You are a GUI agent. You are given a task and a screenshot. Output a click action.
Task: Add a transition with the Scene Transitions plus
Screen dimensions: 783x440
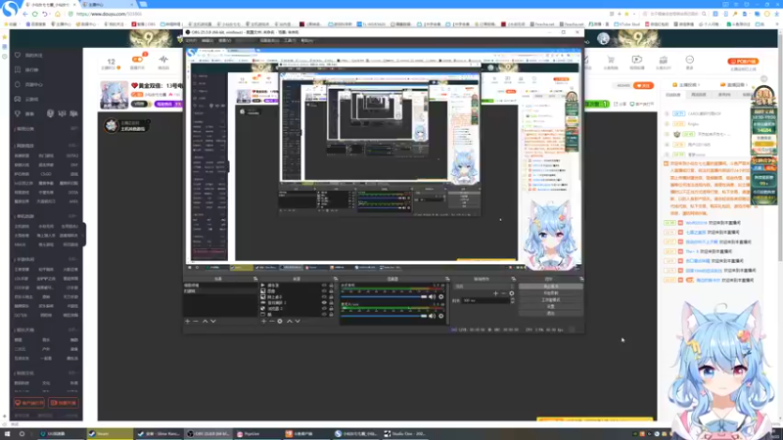click(x=495, y=293)
